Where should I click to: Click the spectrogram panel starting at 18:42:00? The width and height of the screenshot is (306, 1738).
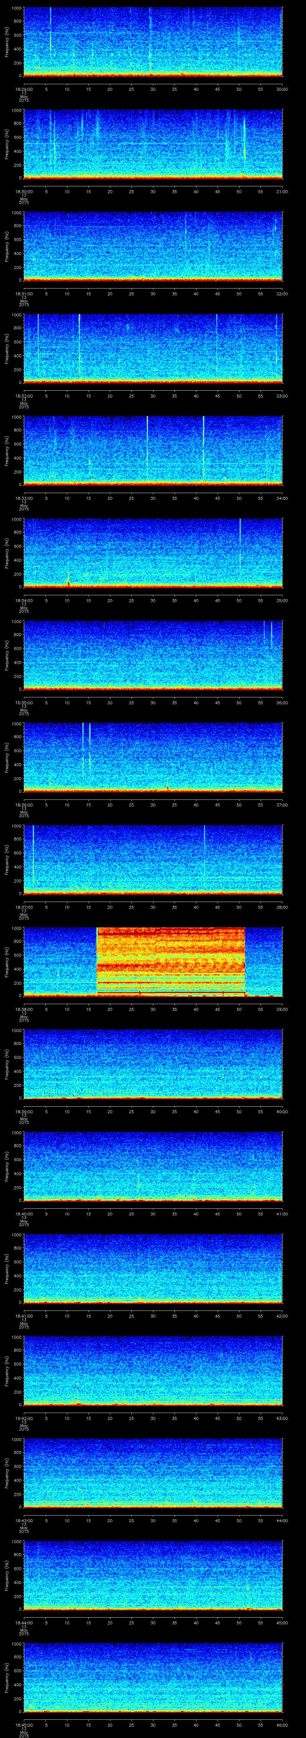coord(153,1371)
